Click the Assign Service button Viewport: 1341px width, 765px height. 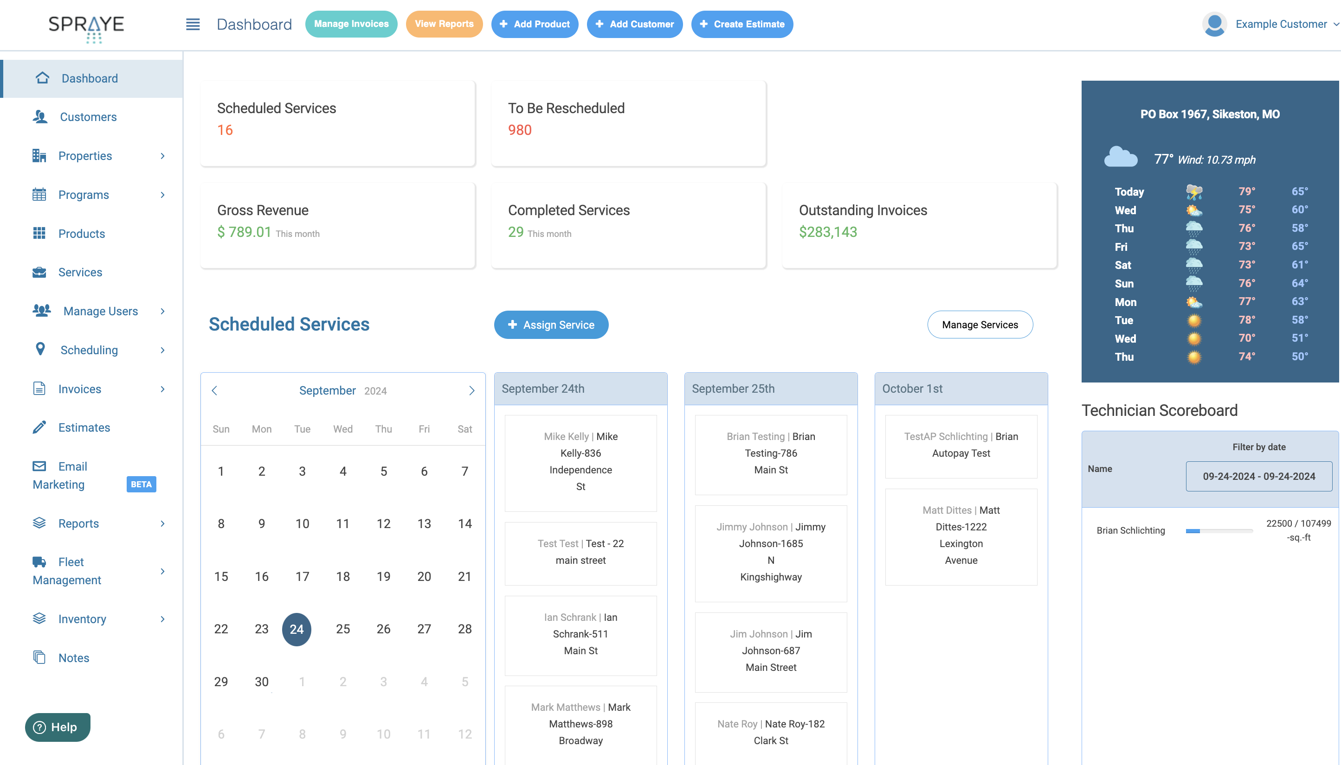[x=551, y=325]
